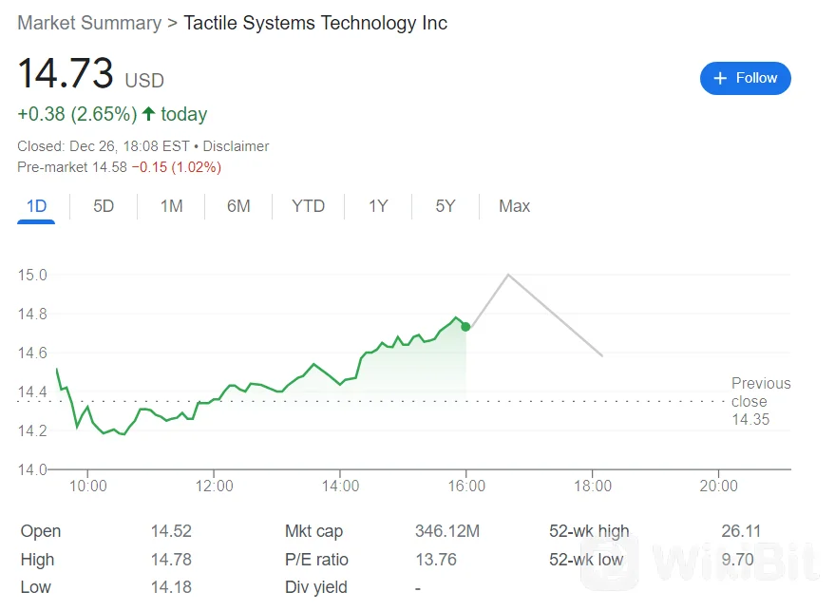
Task: Show the 1Y price chart
Action: [x=378, y=206]
